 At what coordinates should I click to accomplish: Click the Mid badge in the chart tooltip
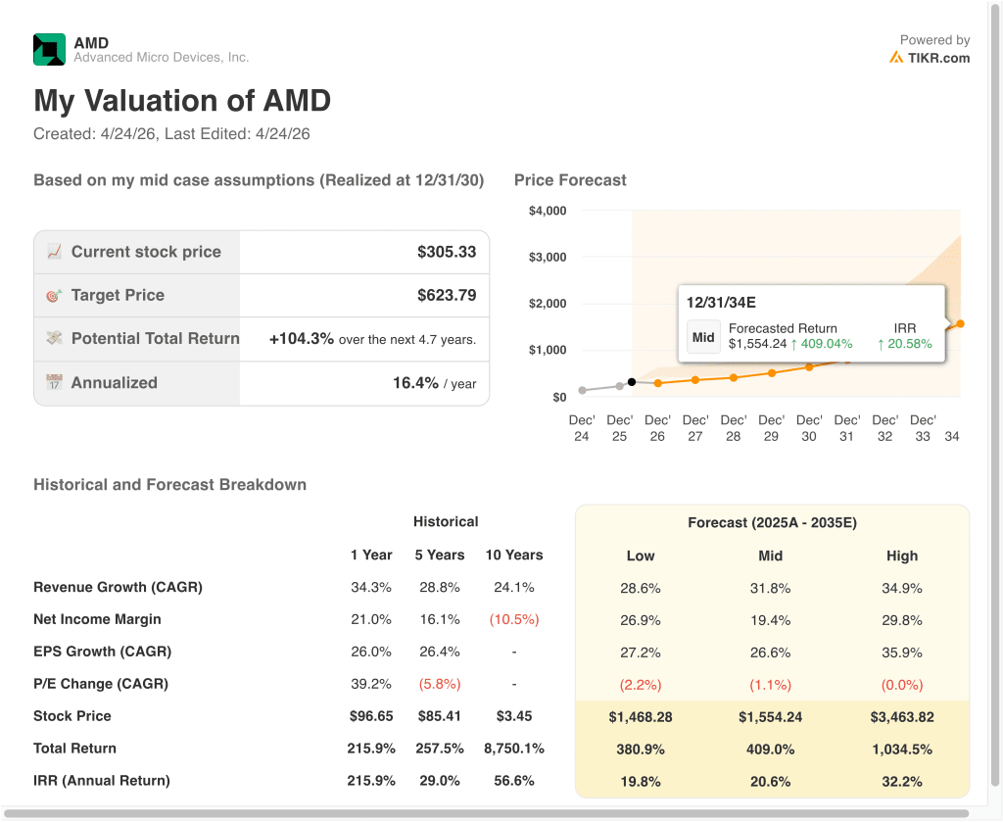703,336
